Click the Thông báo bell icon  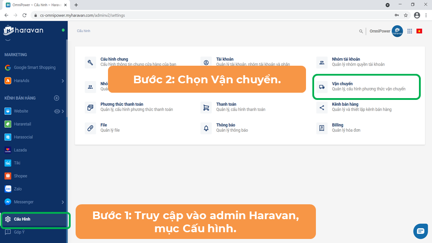coord(206,128)
